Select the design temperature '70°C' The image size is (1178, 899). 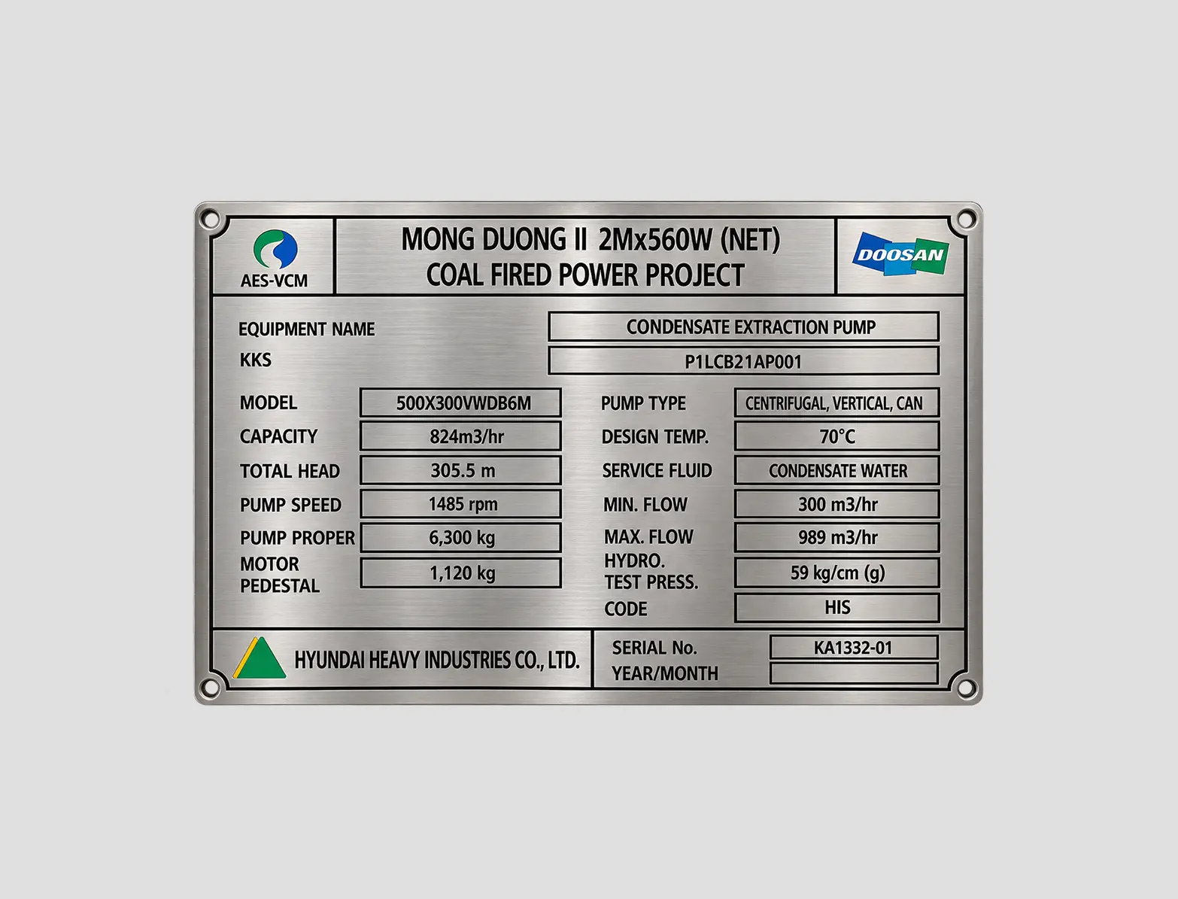coord(836,436)
